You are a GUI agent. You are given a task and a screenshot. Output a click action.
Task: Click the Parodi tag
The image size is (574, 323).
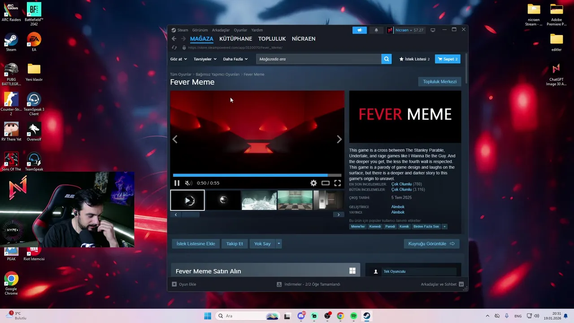390,227
